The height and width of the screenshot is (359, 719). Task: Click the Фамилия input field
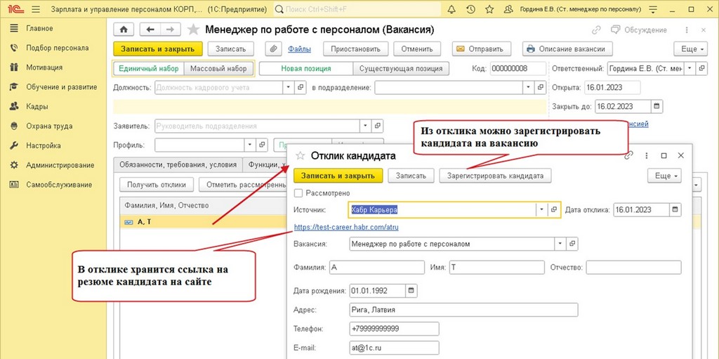click(x=377, y=267)
